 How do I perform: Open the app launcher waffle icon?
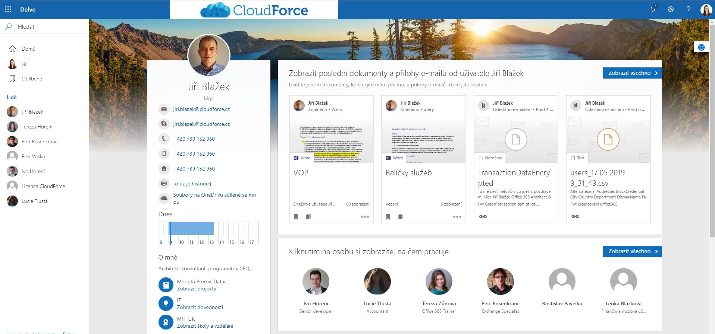tap(8, 9)
